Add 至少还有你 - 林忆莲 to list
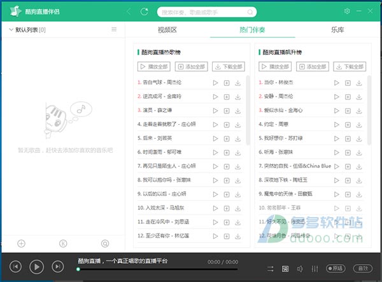 tap(227, 236)
